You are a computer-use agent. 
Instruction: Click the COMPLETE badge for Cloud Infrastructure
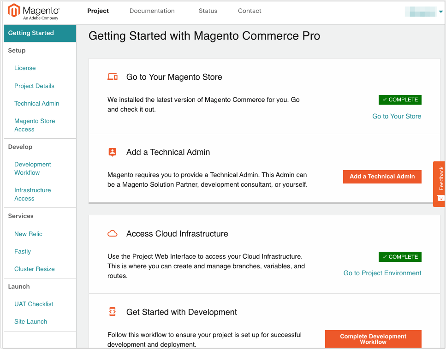click(399, 257)
